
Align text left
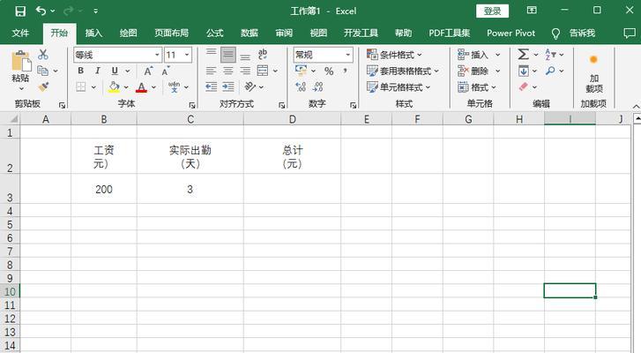pos(211,71)
